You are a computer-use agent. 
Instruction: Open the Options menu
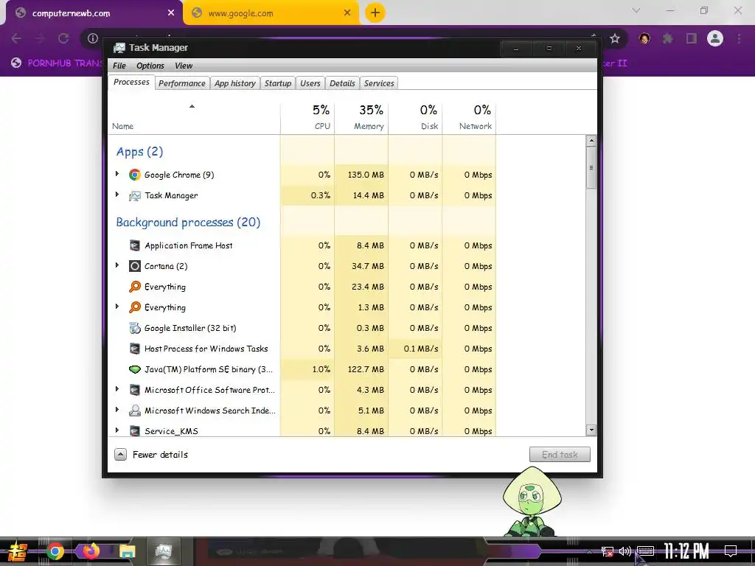point(150,66)
